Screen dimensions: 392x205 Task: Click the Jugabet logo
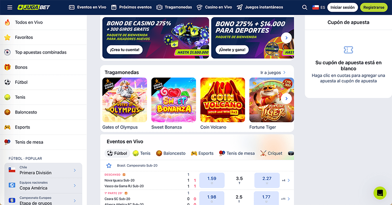click(x=34, y=7)
